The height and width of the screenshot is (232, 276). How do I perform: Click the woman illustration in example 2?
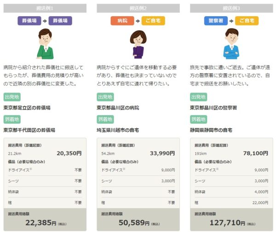click(x=138, y=44)
